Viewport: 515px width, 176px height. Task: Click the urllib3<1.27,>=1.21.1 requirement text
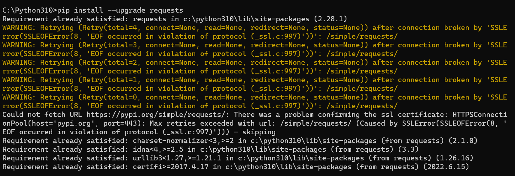(x=177, y=158)
